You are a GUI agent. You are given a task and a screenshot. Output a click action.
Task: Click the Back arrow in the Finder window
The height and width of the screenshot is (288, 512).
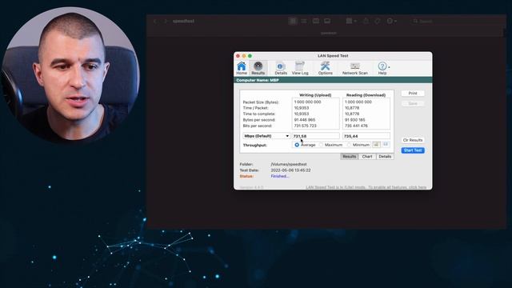[x=155, y=22]
